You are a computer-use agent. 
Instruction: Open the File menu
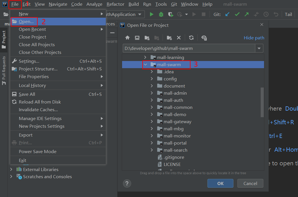pos(15,4)
